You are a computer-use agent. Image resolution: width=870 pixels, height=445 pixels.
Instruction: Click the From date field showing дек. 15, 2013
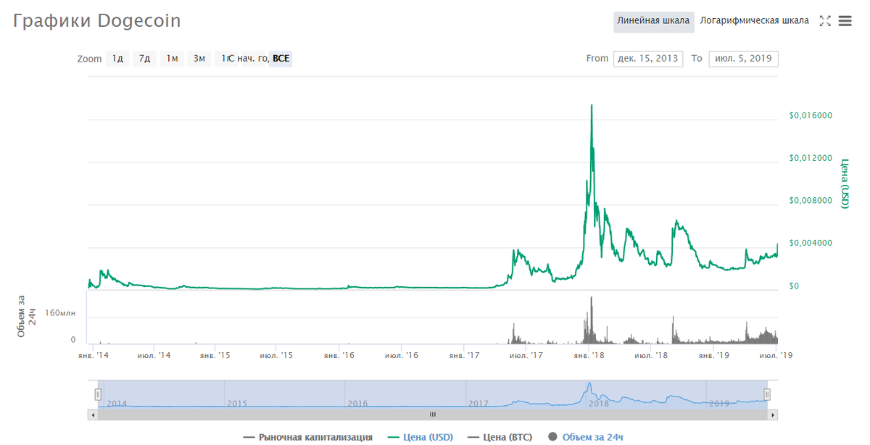tap(647, 59)
